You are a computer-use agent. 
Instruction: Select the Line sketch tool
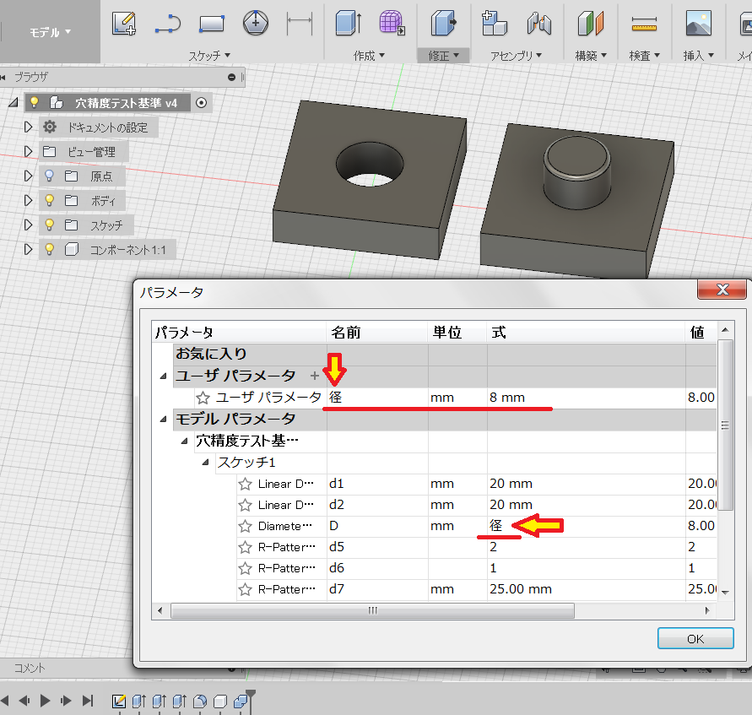(168, 24)
